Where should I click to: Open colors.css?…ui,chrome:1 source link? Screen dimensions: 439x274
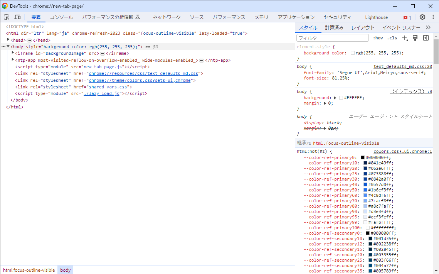click(403, 151)
